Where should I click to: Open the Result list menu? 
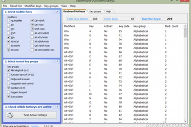[16, 6]
